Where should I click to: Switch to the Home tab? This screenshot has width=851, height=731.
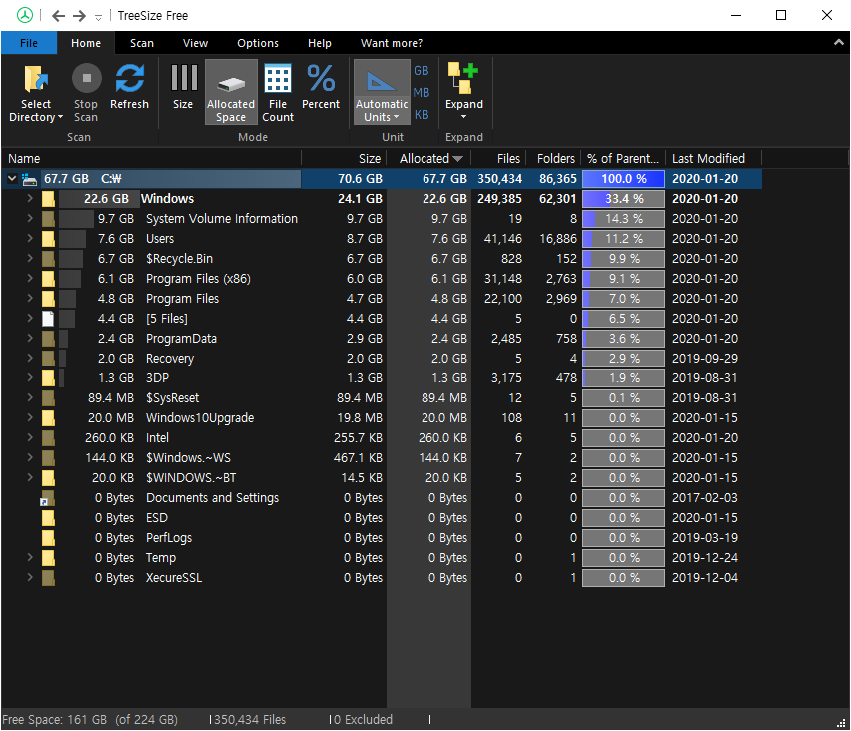[86, 43]
